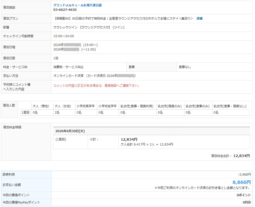Viewport: 255px width, 207px height.
Task: Click the 予約時にコメント欄へ入力した内容 label
Action: pyautogui.click(x=17, y=87)
